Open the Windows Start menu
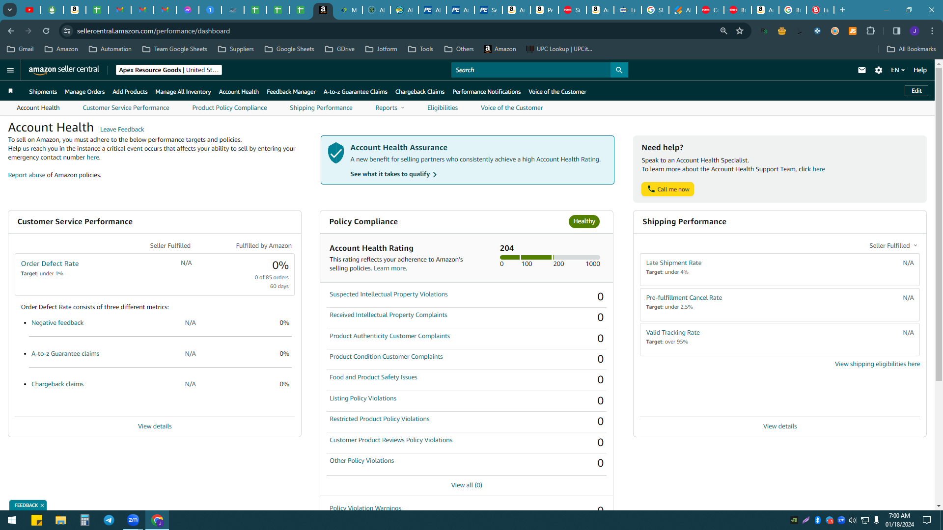This screenshot has height=530, width=943. tap(12, 520)
